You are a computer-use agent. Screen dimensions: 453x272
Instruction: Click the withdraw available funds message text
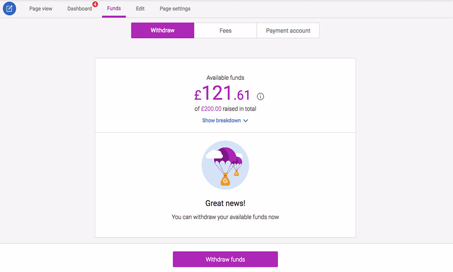tap(225, 217)
